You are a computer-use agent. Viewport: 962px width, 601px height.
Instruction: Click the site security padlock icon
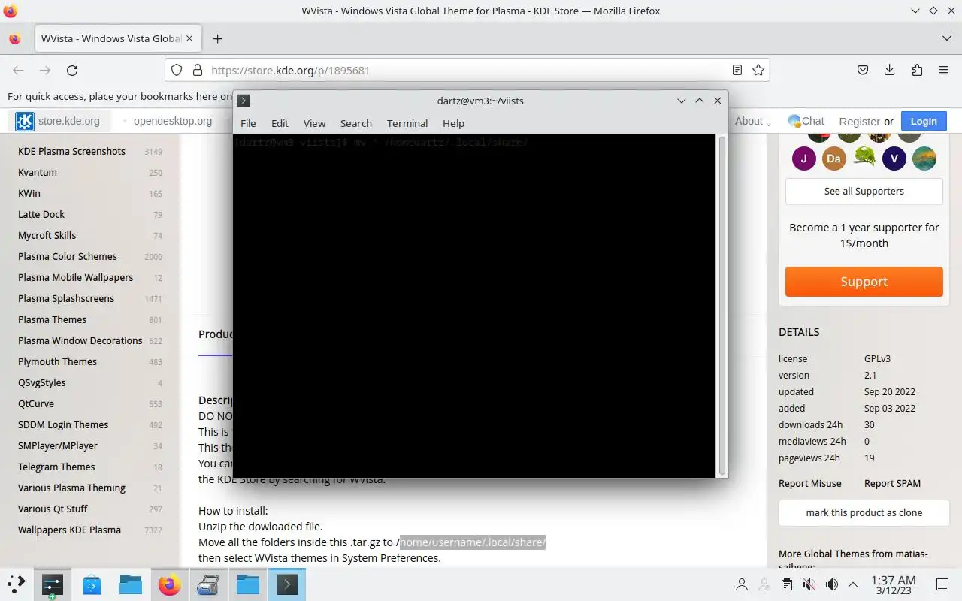198,70
